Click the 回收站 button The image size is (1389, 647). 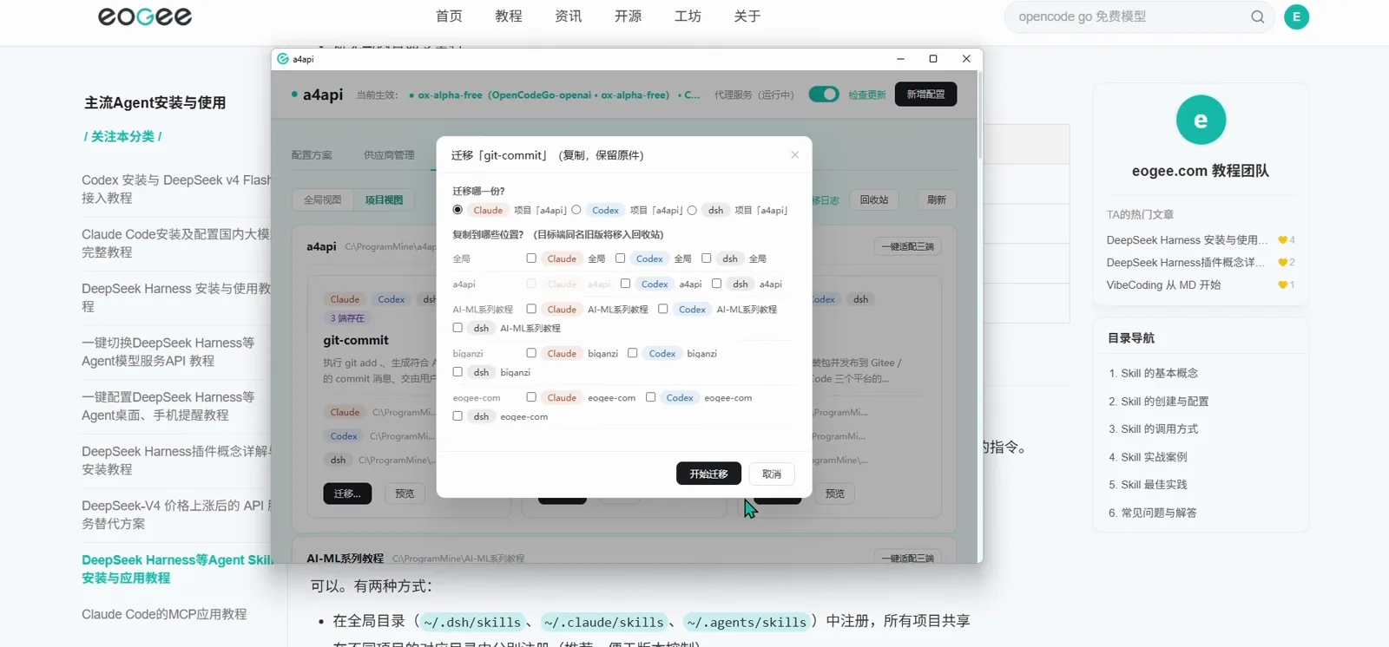pyautogui.click(x=874, y=199)
